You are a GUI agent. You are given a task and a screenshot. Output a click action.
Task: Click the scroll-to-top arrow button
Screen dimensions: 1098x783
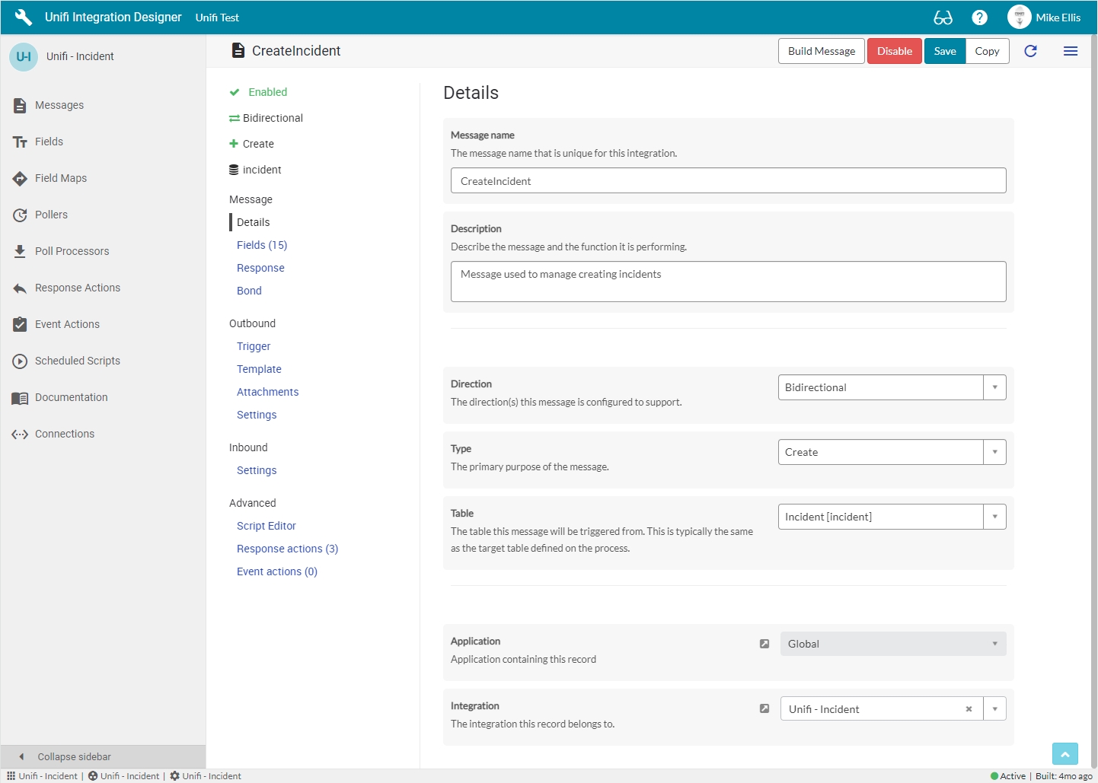[x=1064, y=753]
